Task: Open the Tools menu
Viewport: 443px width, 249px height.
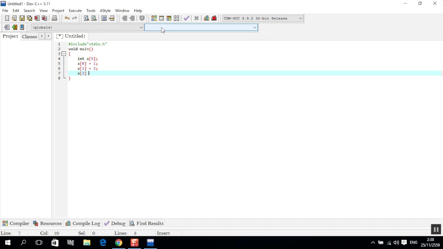Action: (91, 11)
